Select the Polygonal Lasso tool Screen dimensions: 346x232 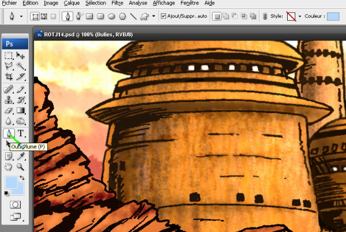9,66
